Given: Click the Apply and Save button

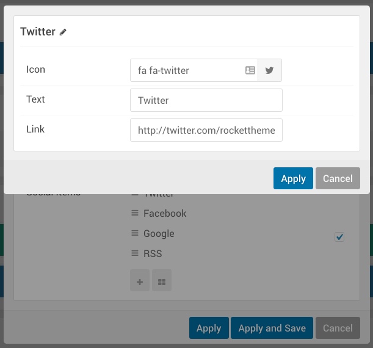Looking at the screenshot, I should point(272,328).
